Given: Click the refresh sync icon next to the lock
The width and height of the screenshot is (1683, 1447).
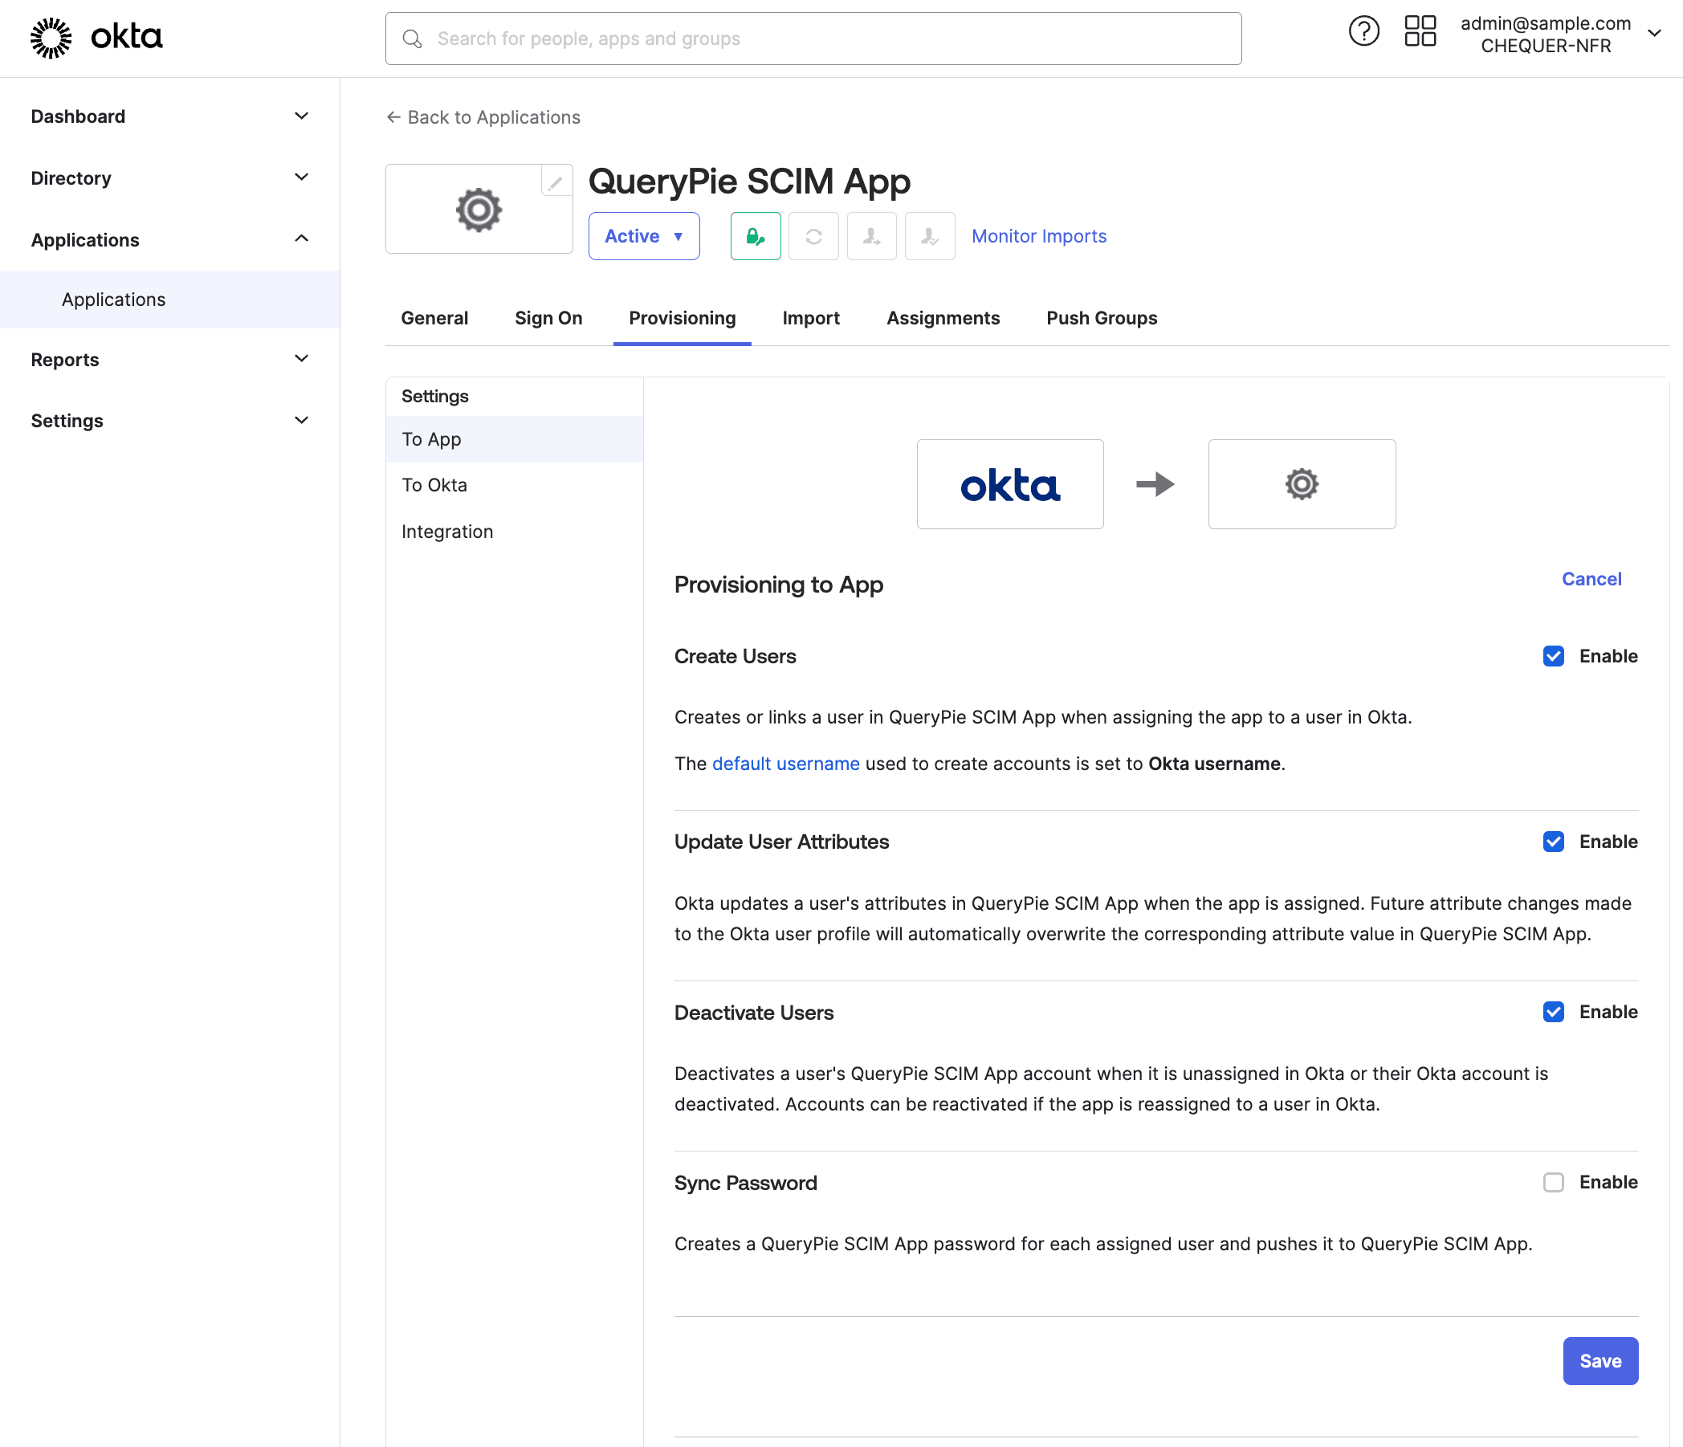Looking at the screenshot, I should point(813,236).
